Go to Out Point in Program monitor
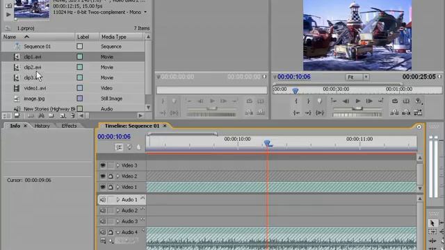The image size is (445, 250). [x=308, y=112]
